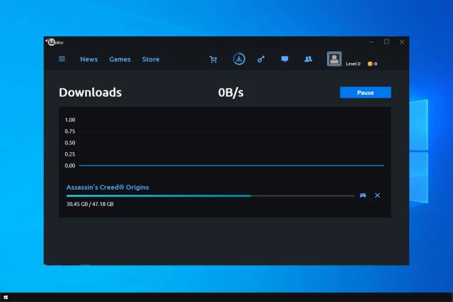Pause the current download
Screen dimensions: 453x302
click(x=365, y=93)
